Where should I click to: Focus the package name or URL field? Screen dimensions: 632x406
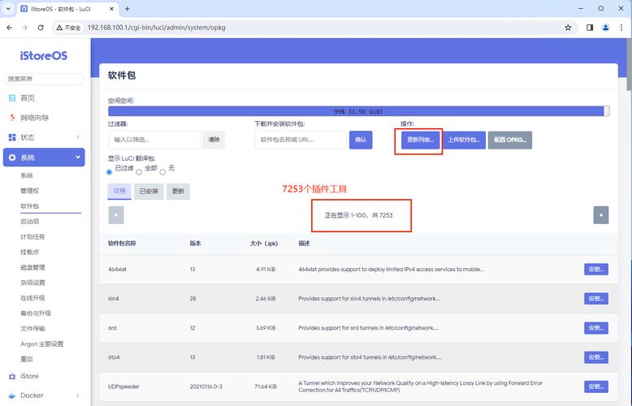(x=301, y=140)
